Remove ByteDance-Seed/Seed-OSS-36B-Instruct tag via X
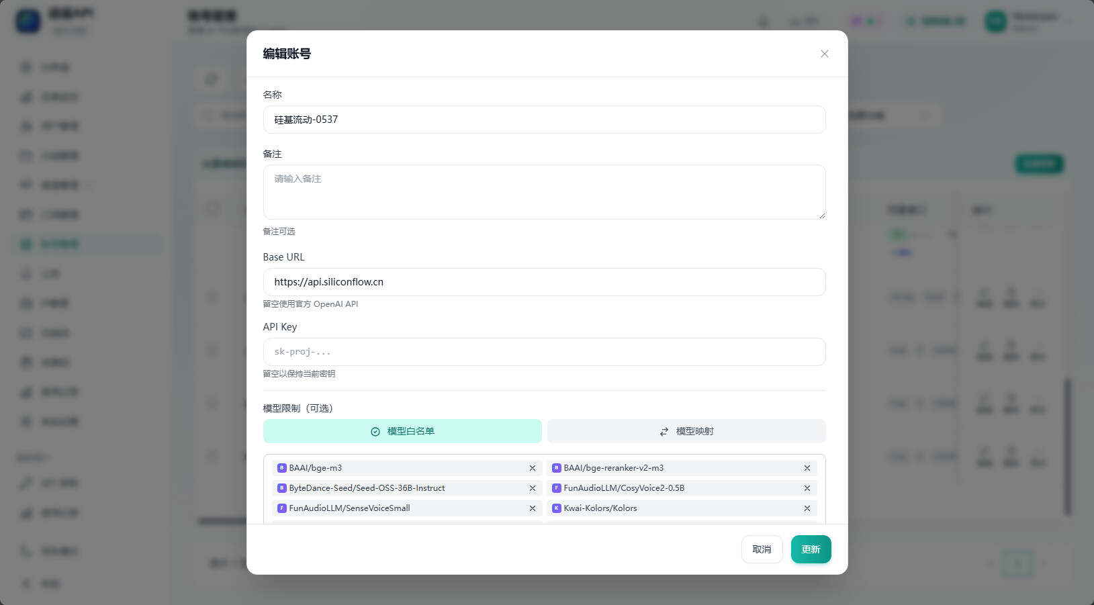 tap(533, 488)
